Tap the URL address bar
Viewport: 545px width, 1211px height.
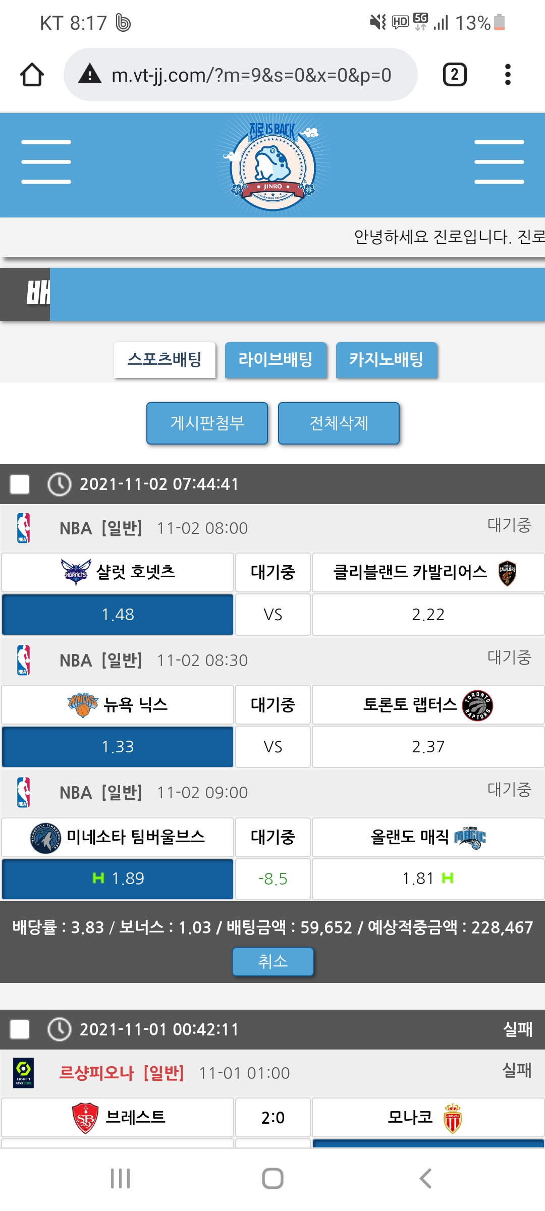(x=251, y=75)
